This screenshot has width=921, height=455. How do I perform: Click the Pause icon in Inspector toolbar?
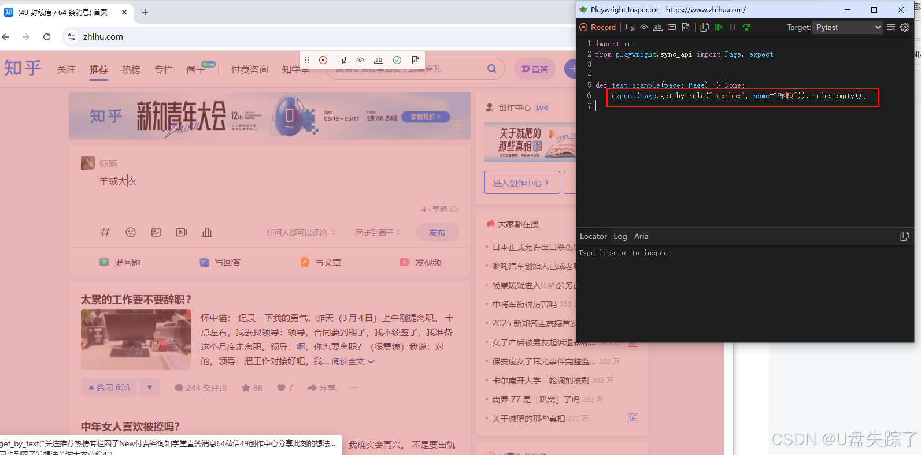click(x=733, y=27)
